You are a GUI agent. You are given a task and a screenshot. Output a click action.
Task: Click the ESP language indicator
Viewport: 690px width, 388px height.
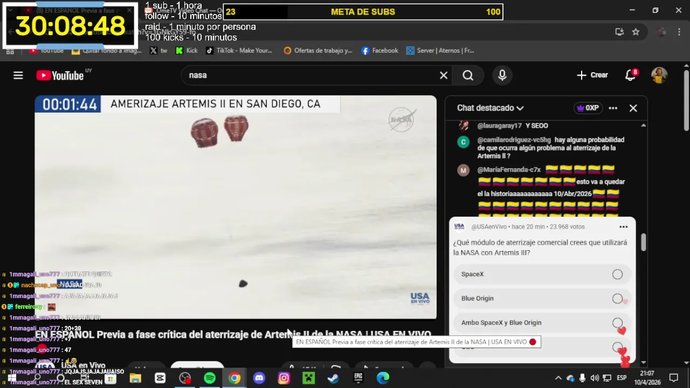coord(622,378)
